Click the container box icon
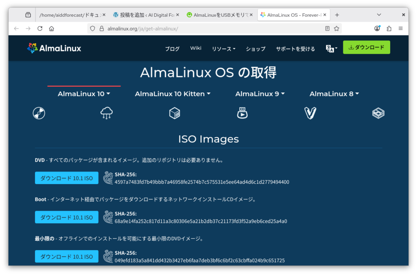The width and height of the screenshot is (417, 275). [x=175, y=113]
